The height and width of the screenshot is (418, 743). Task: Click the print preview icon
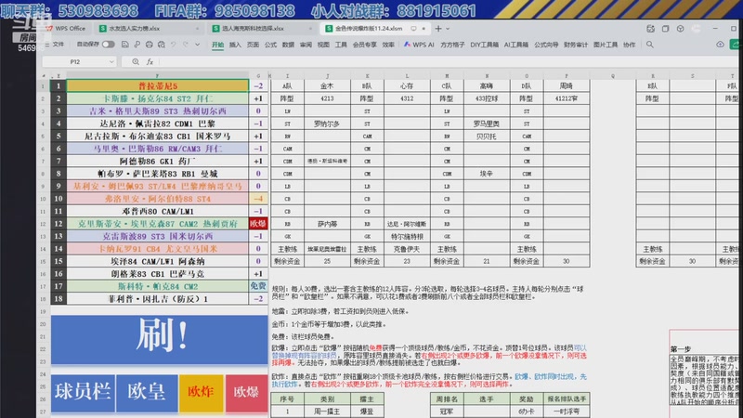tap(161, 45)
